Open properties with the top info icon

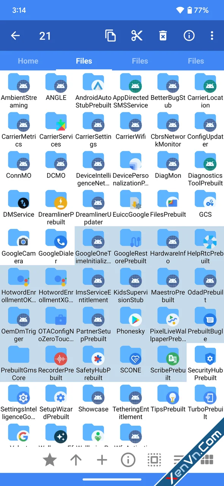189,36
